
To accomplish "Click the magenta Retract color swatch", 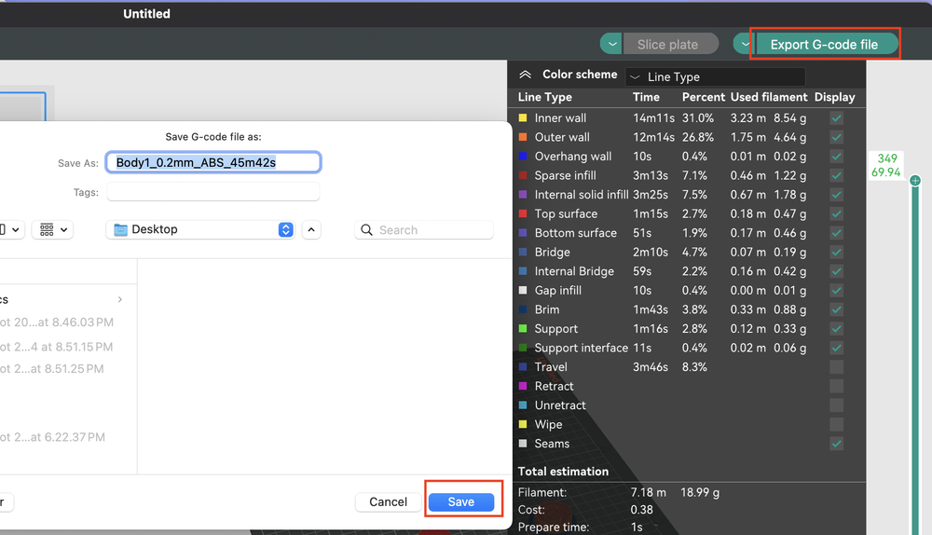I will (523, 386).
